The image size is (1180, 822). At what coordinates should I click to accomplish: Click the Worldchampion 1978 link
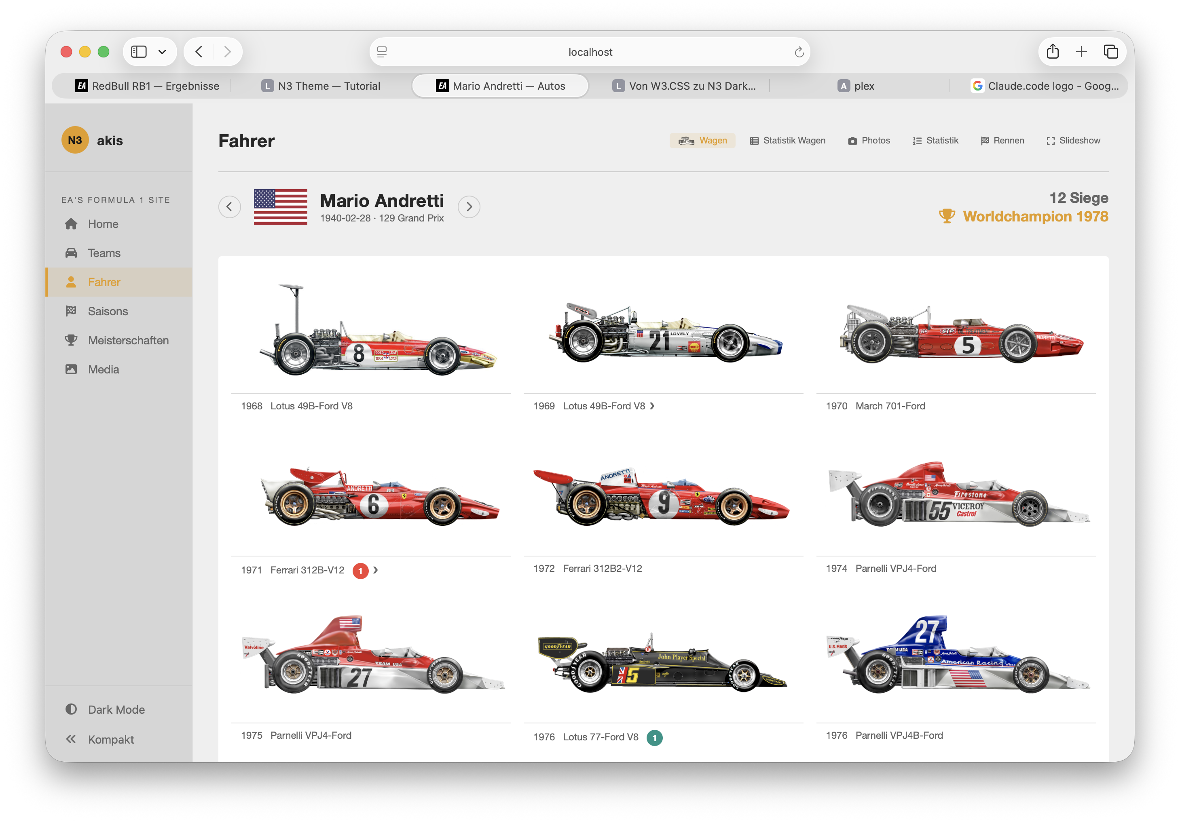[1035, 216]
